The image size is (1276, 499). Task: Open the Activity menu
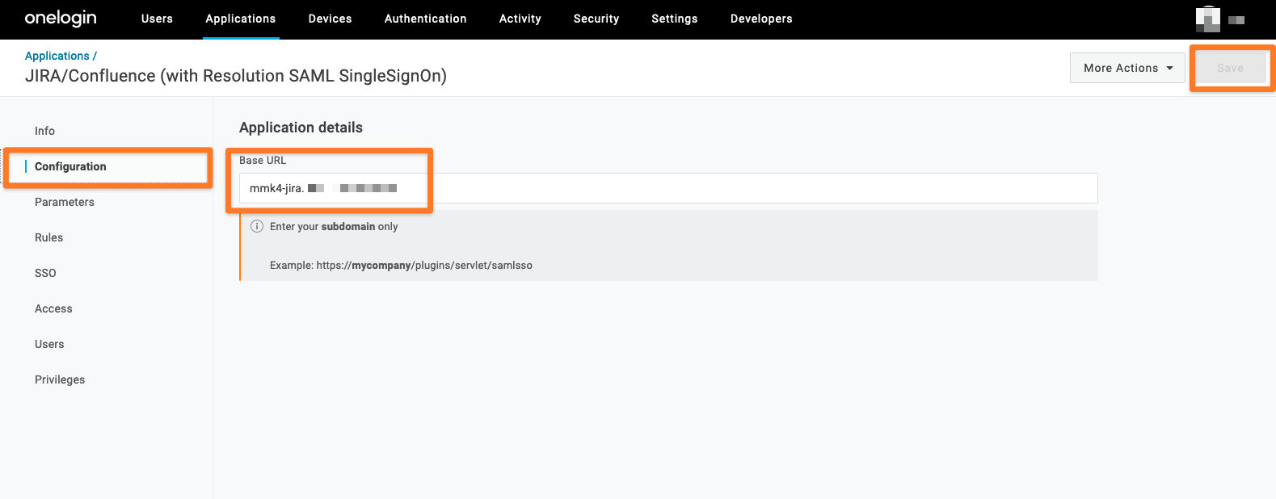[x=520, y=19]
